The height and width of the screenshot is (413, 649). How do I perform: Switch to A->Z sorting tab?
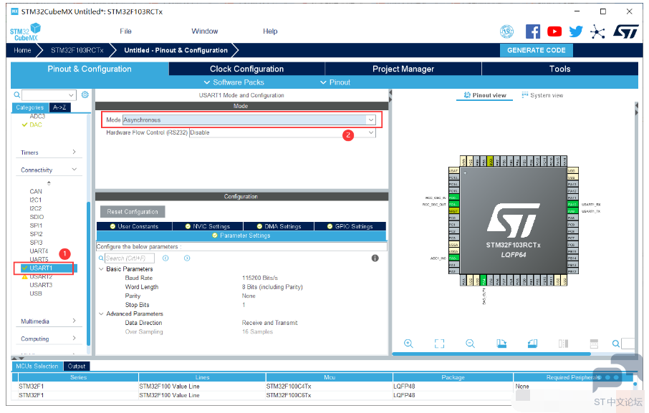59,107
